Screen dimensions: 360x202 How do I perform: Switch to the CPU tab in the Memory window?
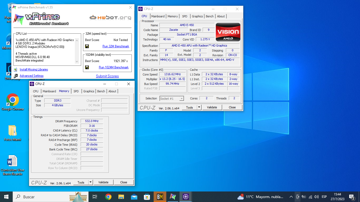click(x=36, y=91)
